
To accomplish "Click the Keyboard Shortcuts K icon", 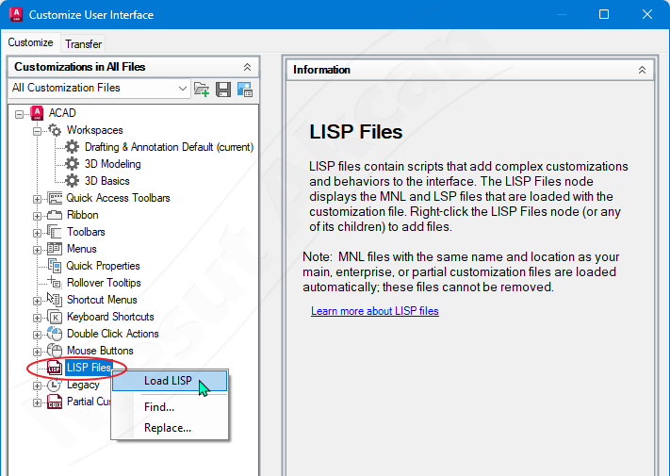I will (55, 317).
